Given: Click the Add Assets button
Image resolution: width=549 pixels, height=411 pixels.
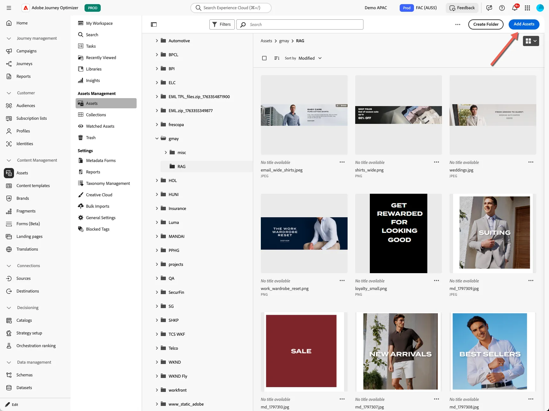Looking at the screenshot, I should 524,24.
